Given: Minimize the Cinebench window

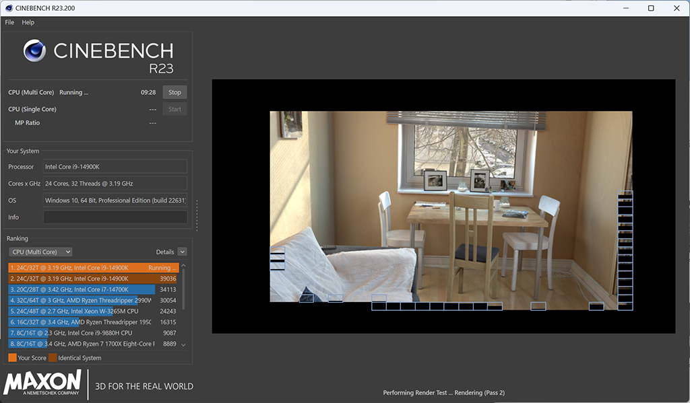Looking at the screenshot, I should (626, 8).
